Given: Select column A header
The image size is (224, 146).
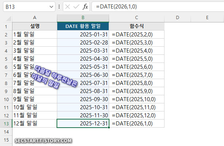Looking at the screenshot, I should 35,18.
